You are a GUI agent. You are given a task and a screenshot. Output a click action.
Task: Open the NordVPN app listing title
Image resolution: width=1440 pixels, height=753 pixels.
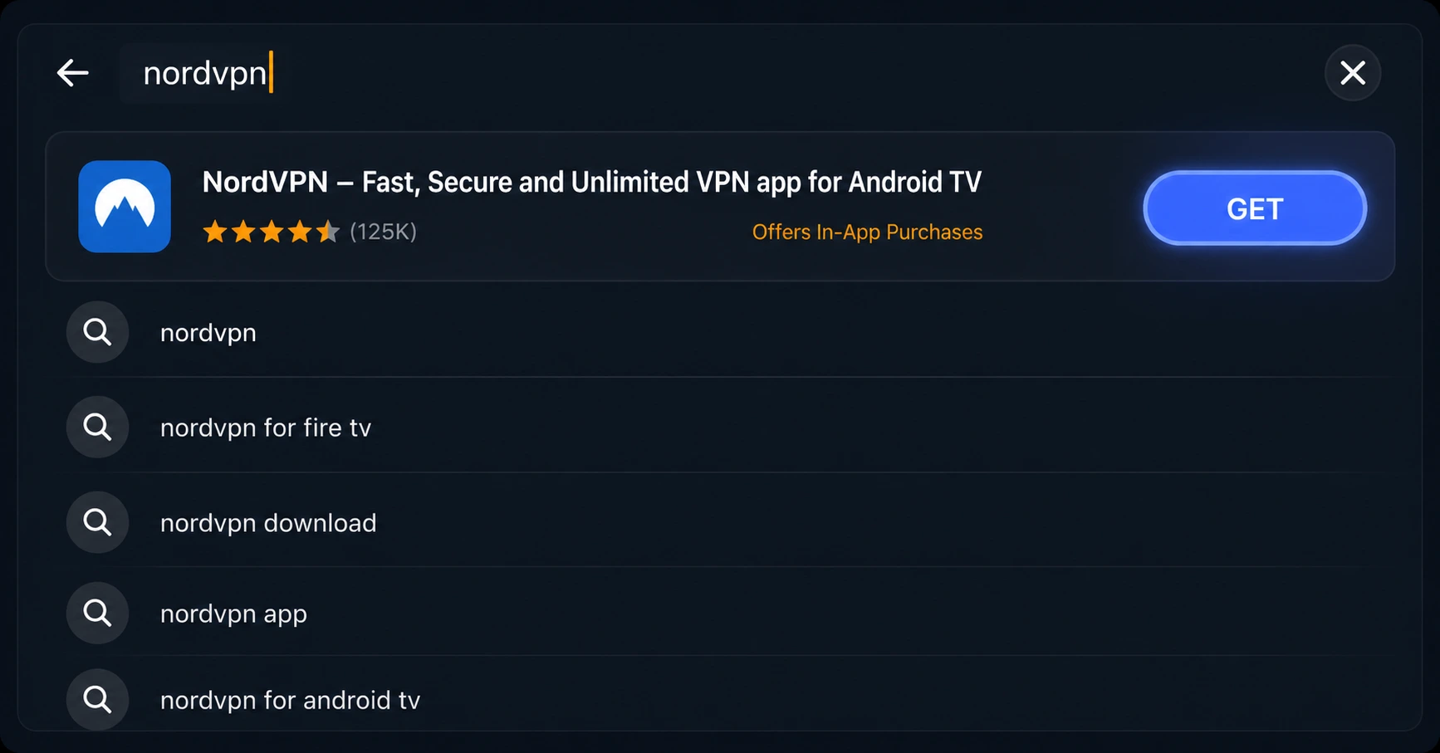point(591,181)
